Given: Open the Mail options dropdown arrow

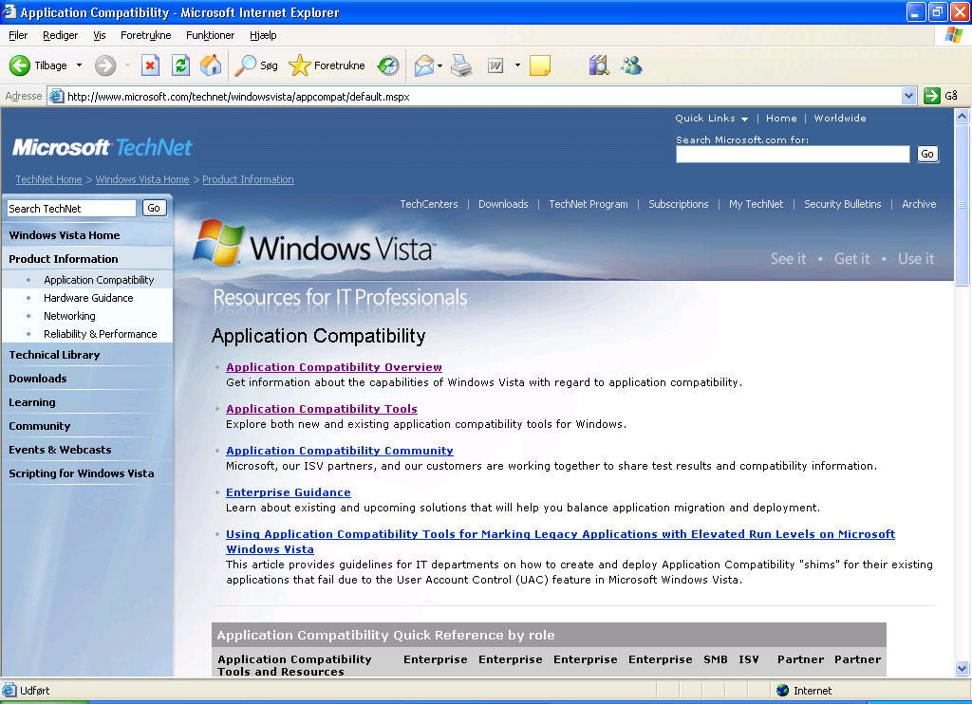Looking at the screenshot, I should (x=439, y=65).
